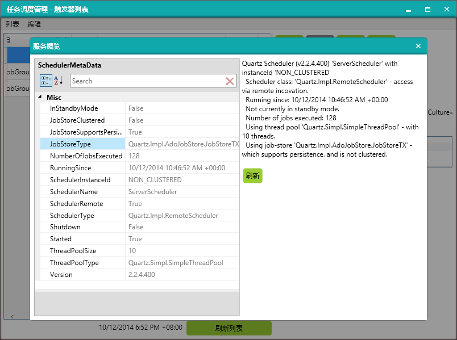Click the ServerScheduler value cell
This screenshot has width=457, height=340.
(182, 192)
